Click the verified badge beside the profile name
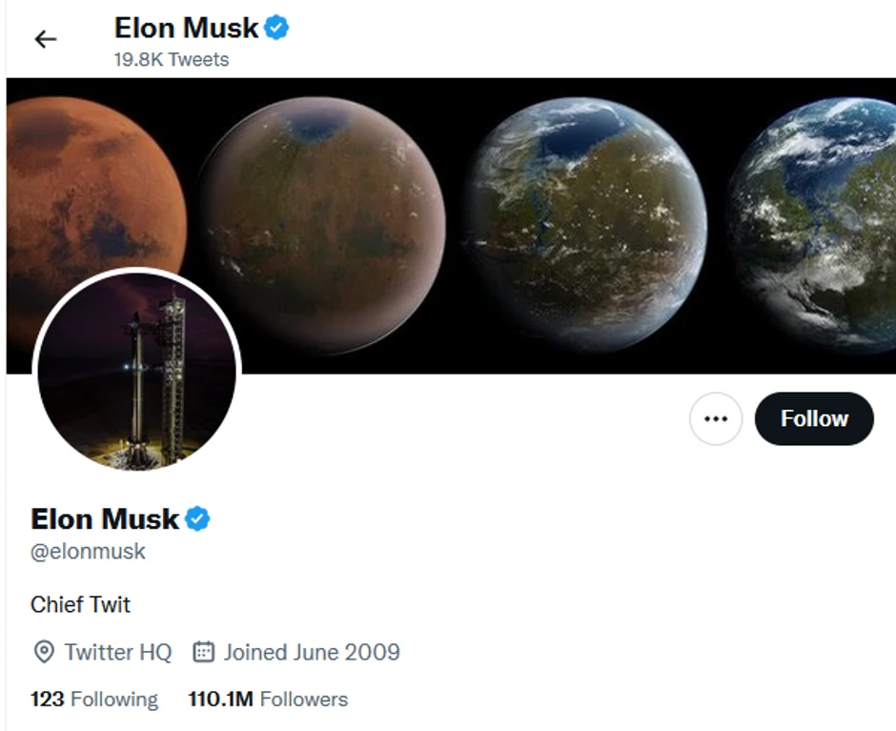 click(197, 519)
